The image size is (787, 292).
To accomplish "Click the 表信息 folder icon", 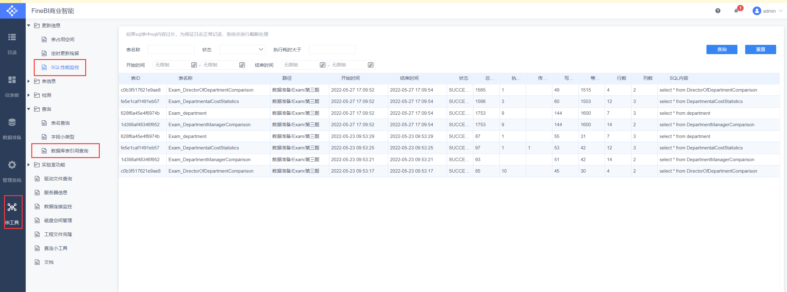I will (37, 81).
